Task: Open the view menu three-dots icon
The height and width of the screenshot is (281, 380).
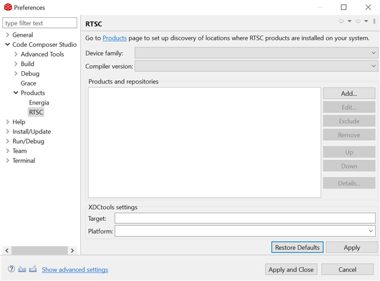Action: [x=374, y=21]
